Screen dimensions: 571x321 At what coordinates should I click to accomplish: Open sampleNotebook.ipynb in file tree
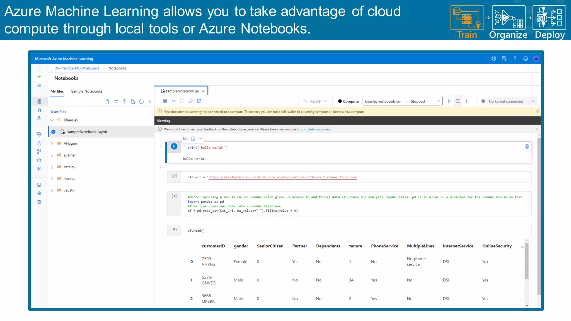(x=87, y=132)
